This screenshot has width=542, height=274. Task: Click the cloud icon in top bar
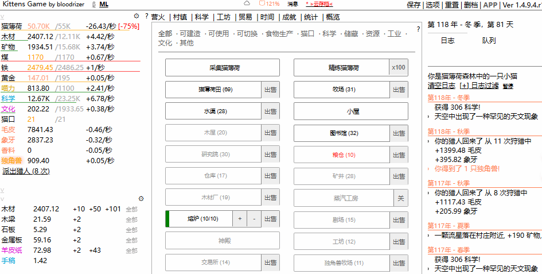pos(247,4)
